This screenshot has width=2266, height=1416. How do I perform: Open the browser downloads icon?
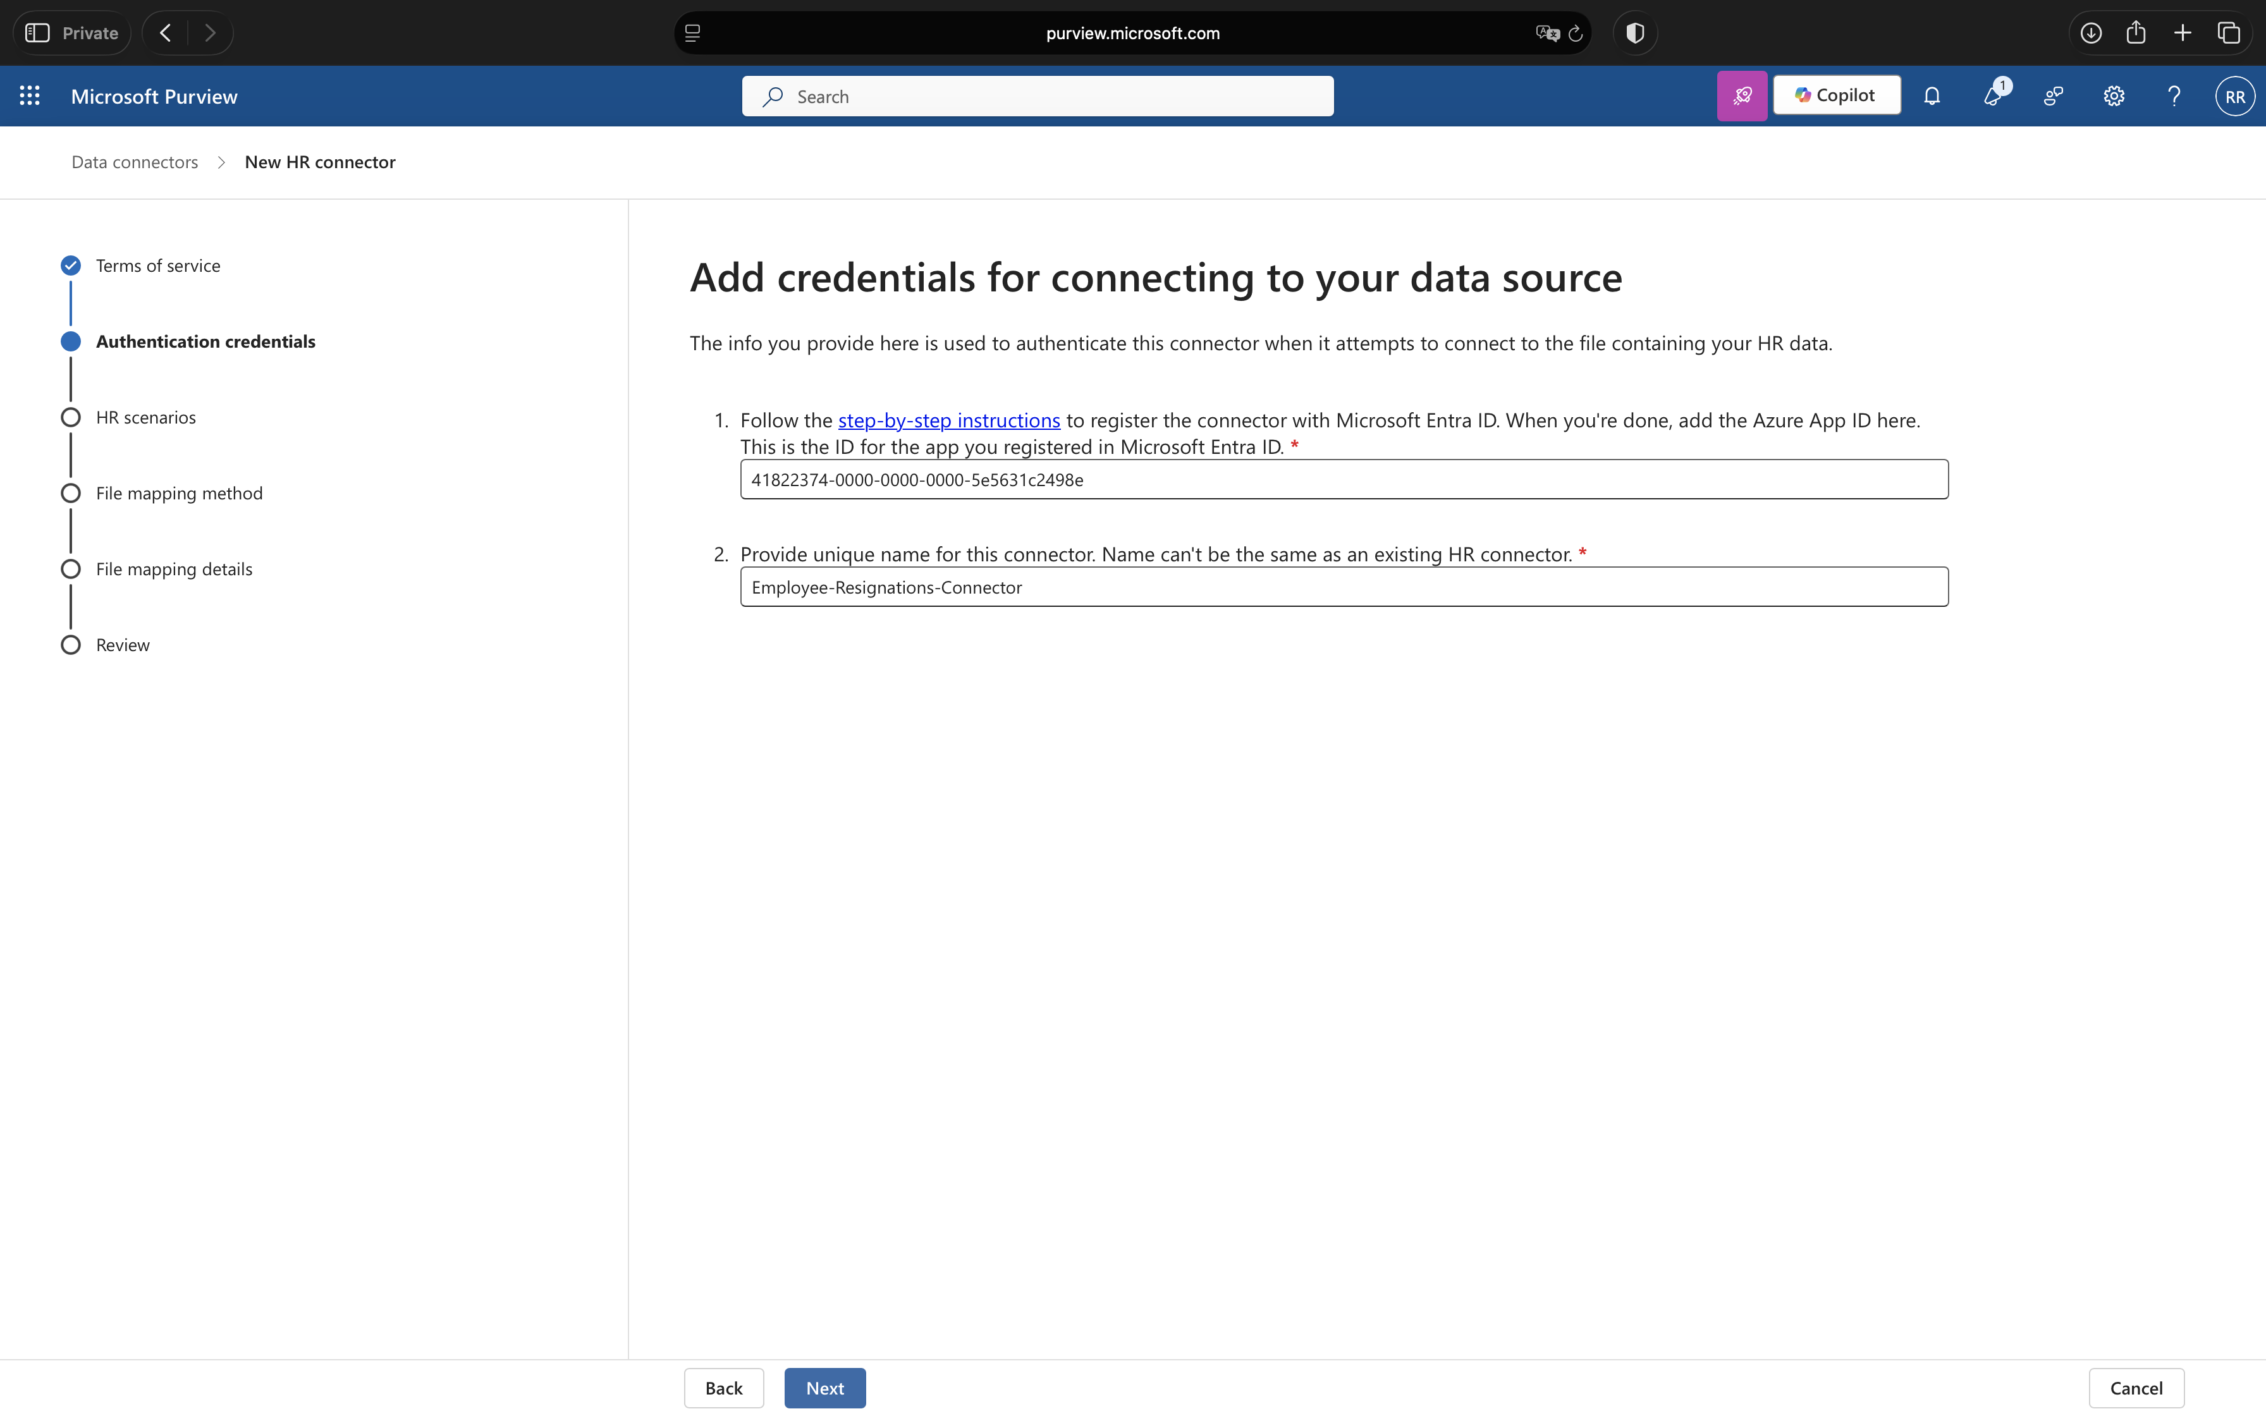click(2090, 33)
